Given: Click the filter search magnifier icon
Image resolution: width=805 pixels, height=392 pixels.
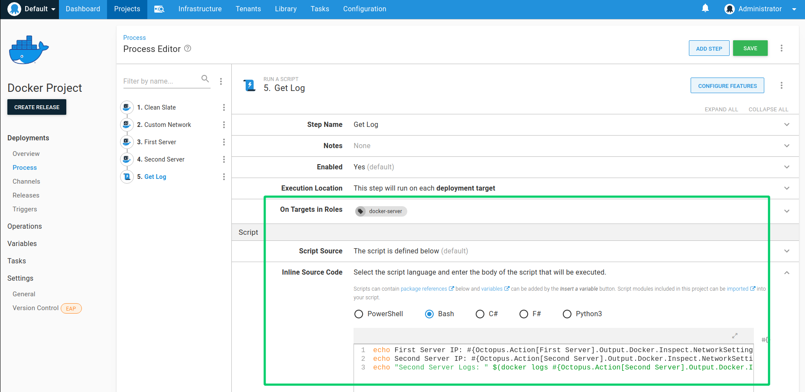Looking at the screenshot, I should tap(205, 79).
